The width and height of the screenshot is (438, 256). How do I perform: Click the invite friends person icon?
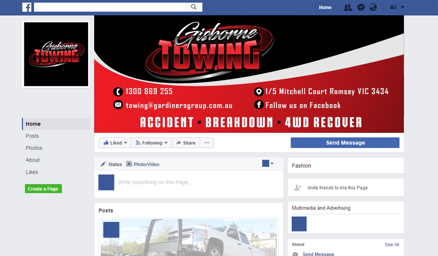pos(298,187)
